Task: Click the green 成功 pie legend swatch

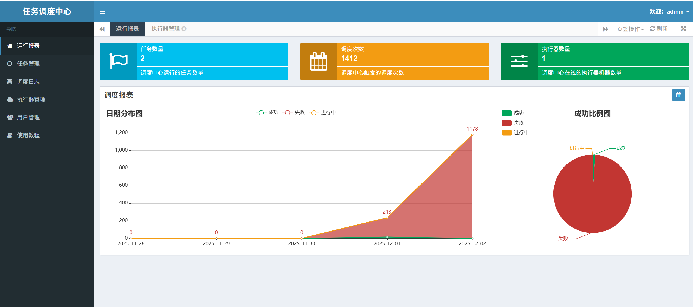Action: click(x=507, y=113)
